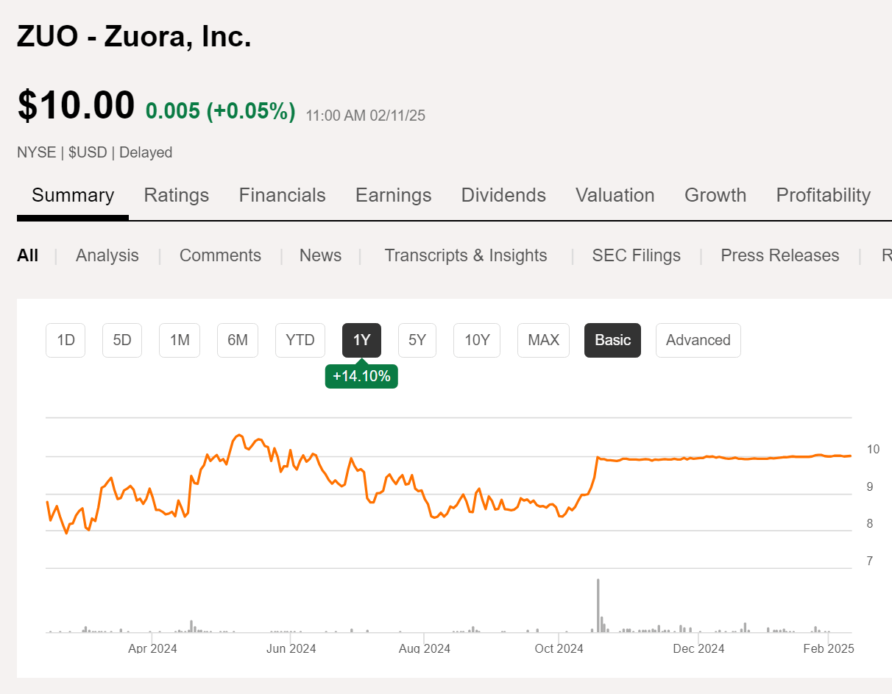This screenshot has width=892, height=694.
Task: Open the Valuation tab
Action: coord(615,195)
